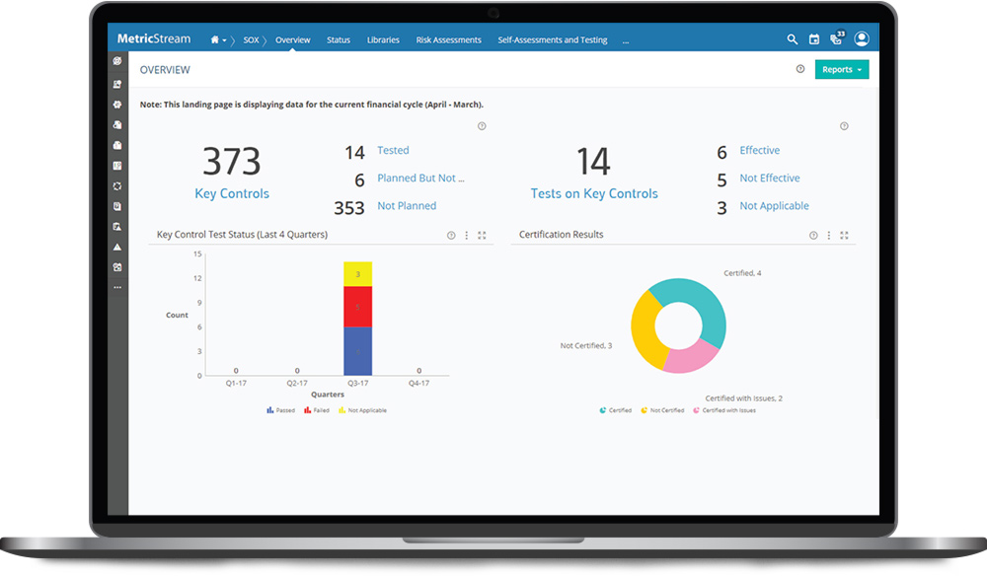Click the Home icon in the navigation bar
Image resolution: width=987 pixels, height=577 pixels.
(215, 39)
